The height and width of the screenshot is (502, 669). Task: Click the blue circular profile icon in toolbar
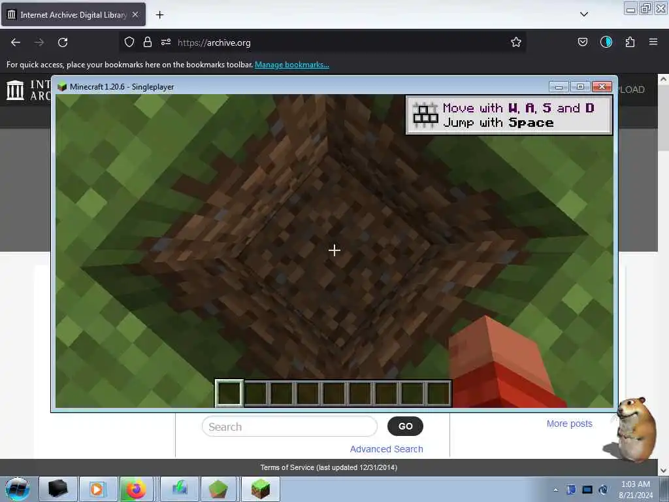(606, 42)
